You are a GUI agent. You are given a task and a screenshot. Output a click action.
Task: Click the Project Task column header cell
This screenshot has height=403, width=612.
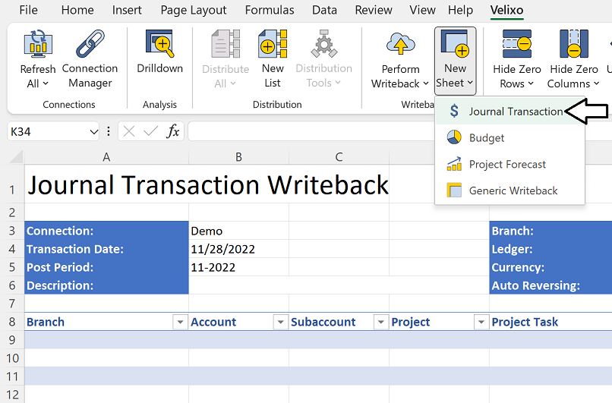(x=550, y=322)
